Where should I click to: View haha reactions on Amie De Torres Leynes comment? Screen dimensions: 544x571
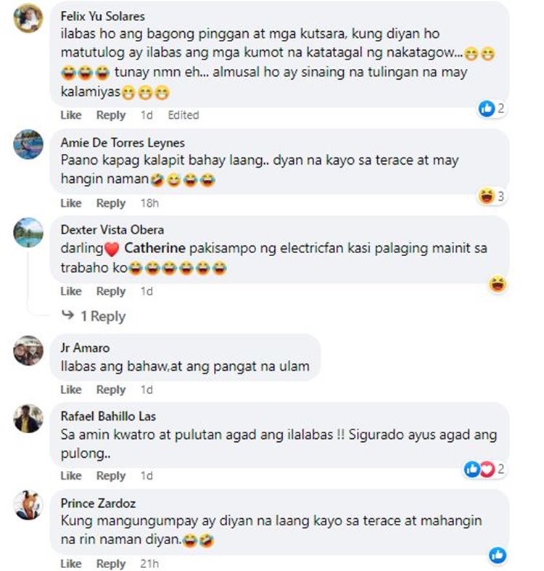(x=492, y=197)
